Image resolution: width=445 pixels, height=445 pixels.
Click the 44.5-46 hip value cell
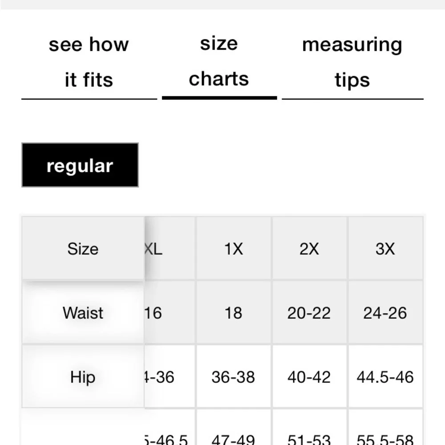tap(385, 377)
